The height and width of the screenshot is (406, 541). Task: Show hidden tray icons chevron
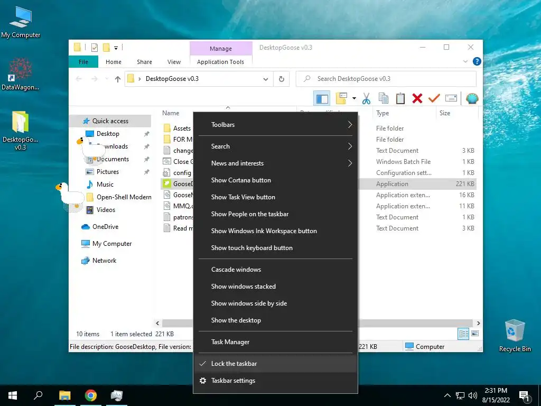coord(447,395)
